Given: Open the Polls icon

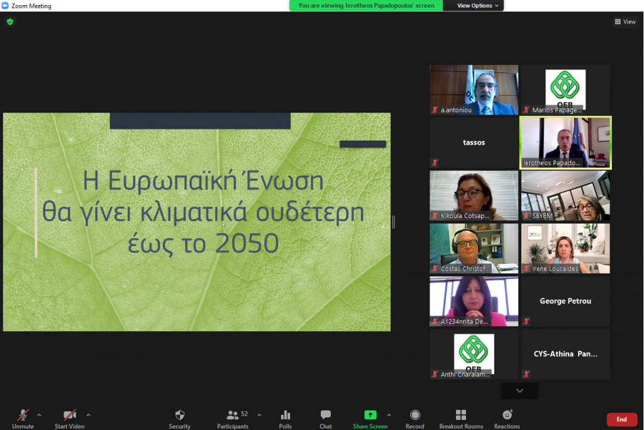Looking at the screenshot, I should pyautogui.click(x=285, y=415).
